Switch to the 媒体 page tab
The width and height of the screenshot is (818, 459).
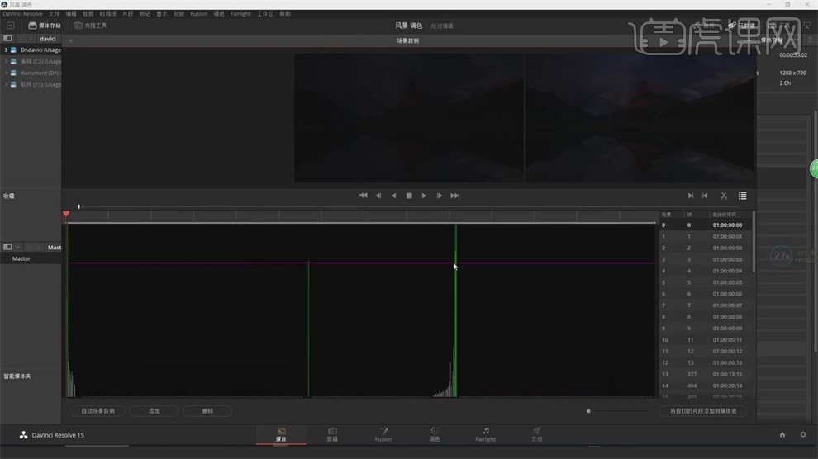pos(281,434)
